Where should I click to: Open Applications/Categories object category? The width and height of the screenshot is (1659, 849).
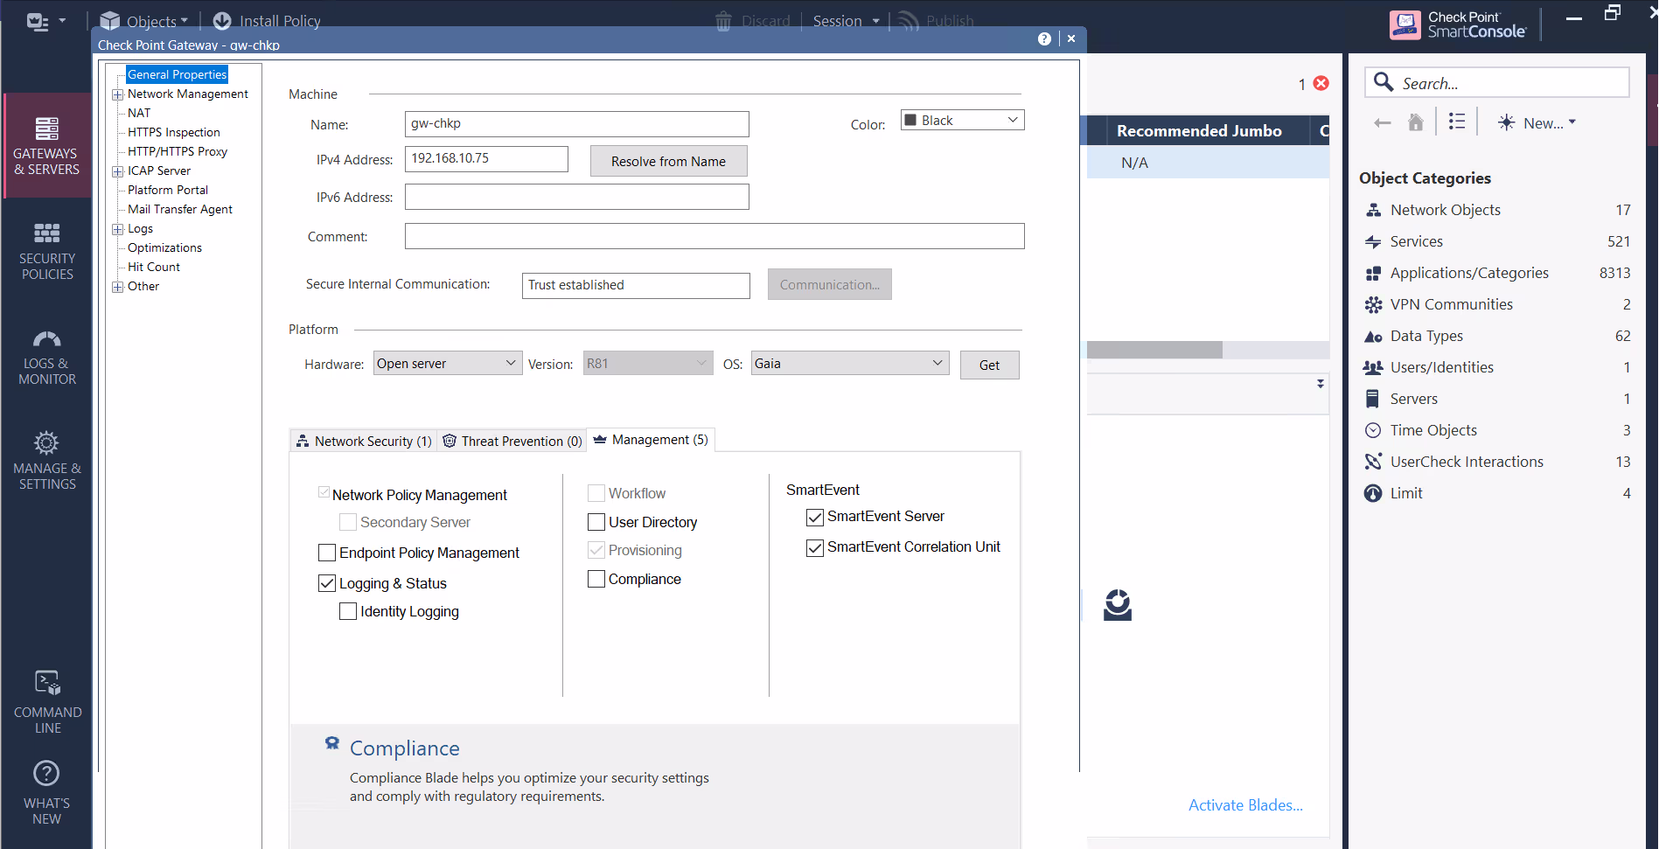[1496, 273]
